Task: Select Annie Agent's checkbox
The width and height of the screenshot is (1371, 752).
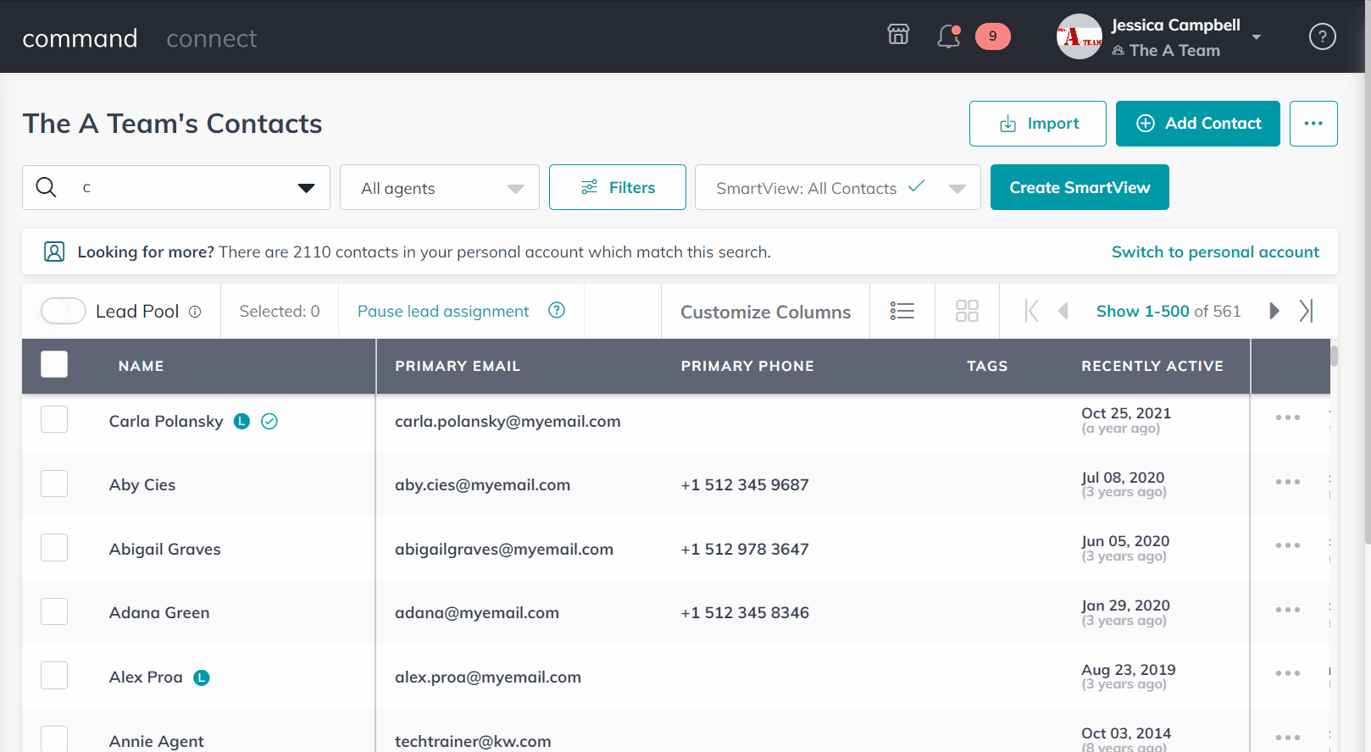Action: (x=54, y=738)
